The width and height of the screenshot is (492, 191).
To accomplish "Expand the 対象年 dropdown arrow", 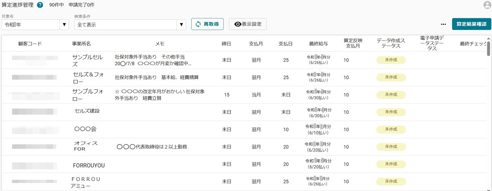I will (65, 25).
